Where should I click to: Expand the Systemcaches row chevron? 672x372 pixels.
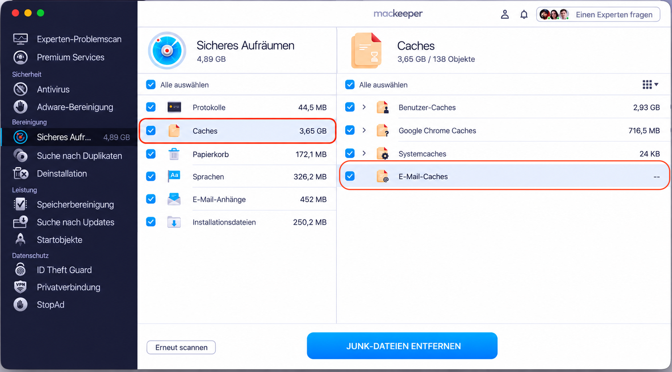[x=364, y=153]
